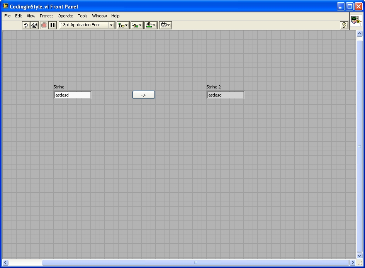Pause the VI execution
Viewport: 365px width, 268px height.
point(53,25)
